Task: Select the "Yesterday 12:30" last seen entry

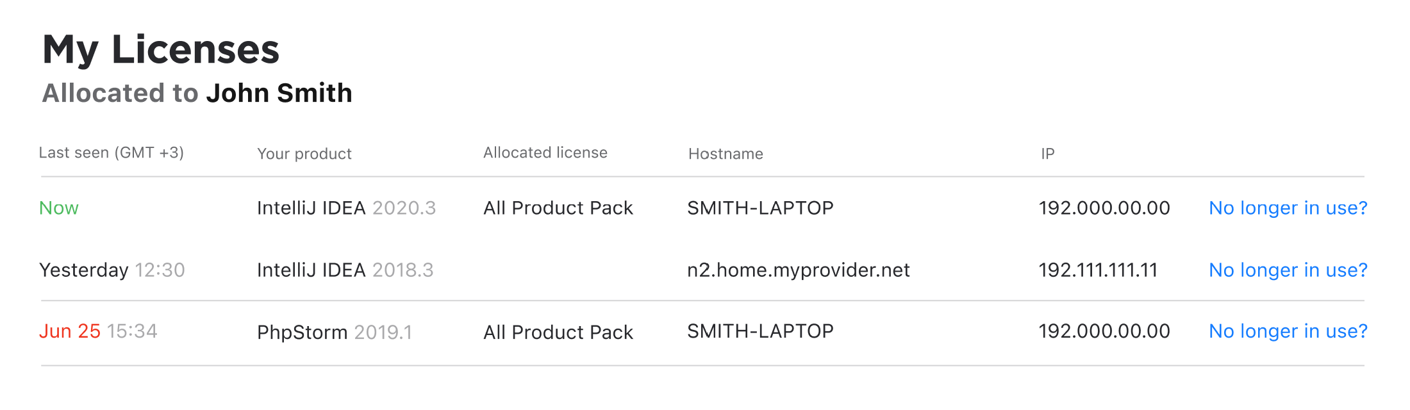Action: click(x=112, y=270)
